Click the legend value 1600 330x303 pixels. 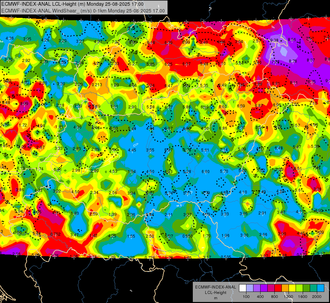tap(303, 297)
